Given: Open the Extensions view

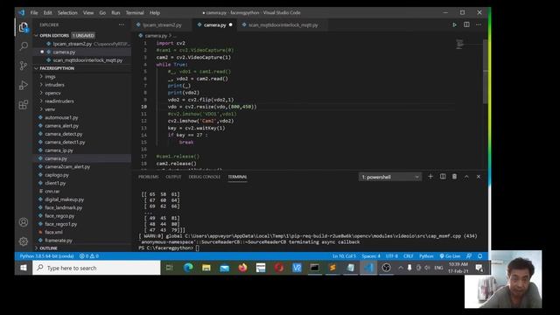Looking at the screenshot, I should click(24, 105).
